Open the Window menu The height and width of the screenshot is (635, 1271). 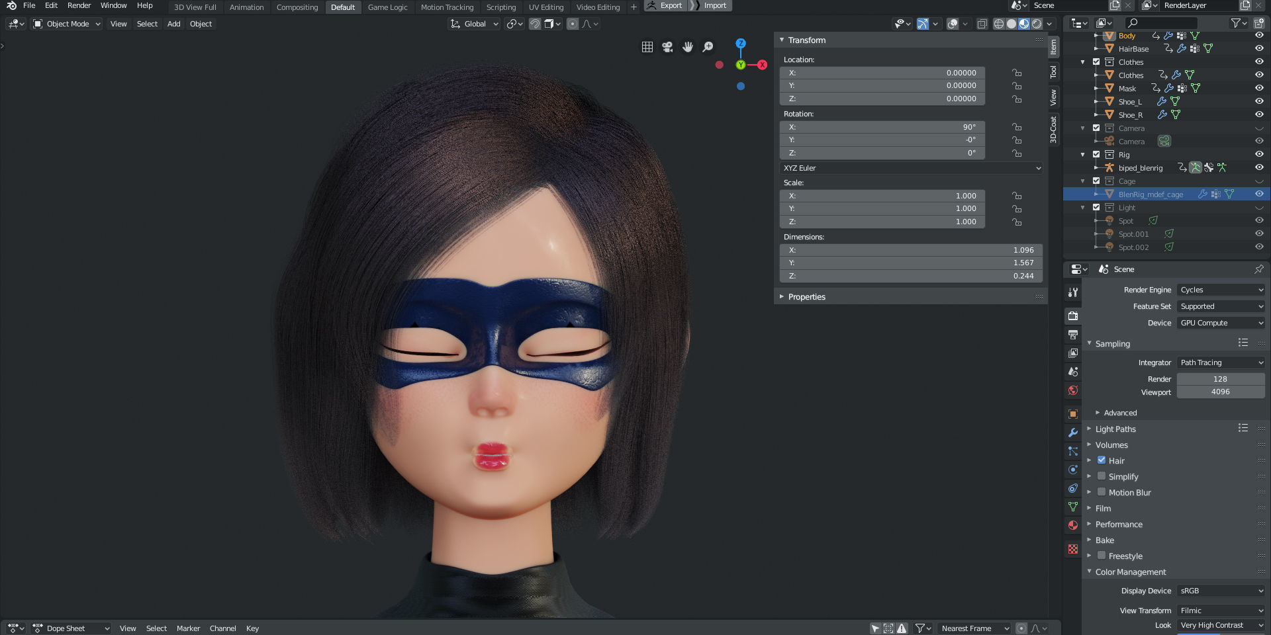point(113,5)
